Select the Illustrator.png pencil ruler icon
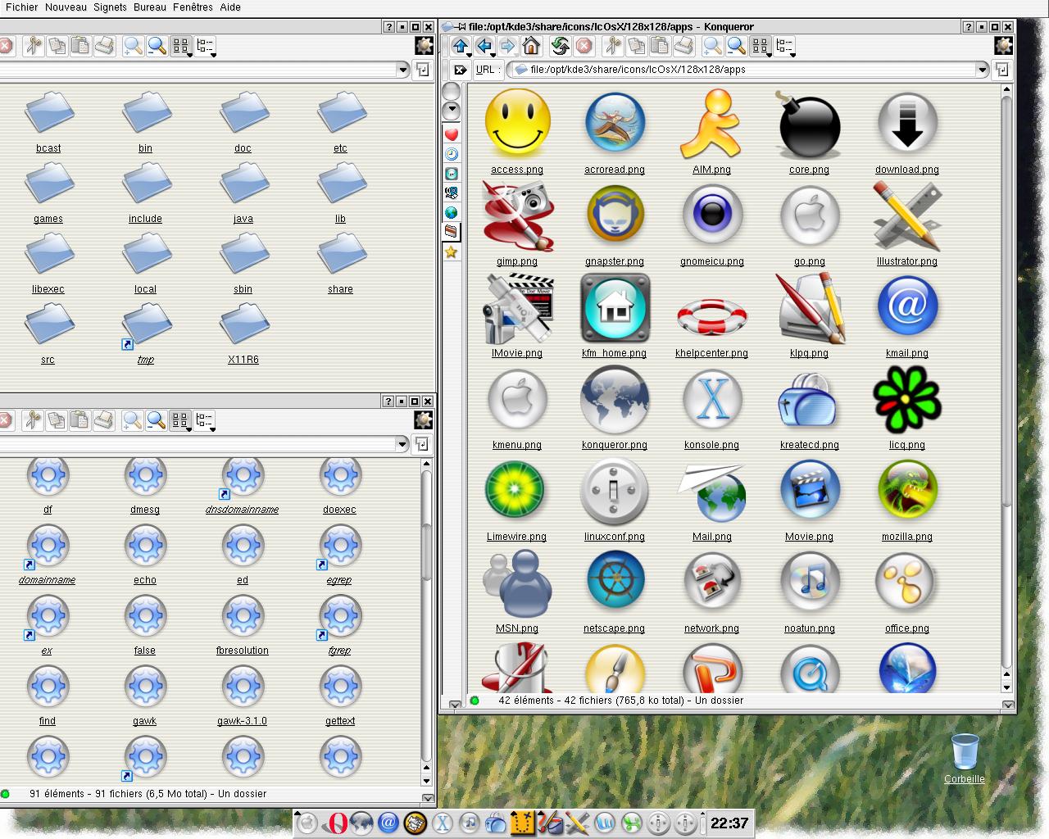 point(907,216)
